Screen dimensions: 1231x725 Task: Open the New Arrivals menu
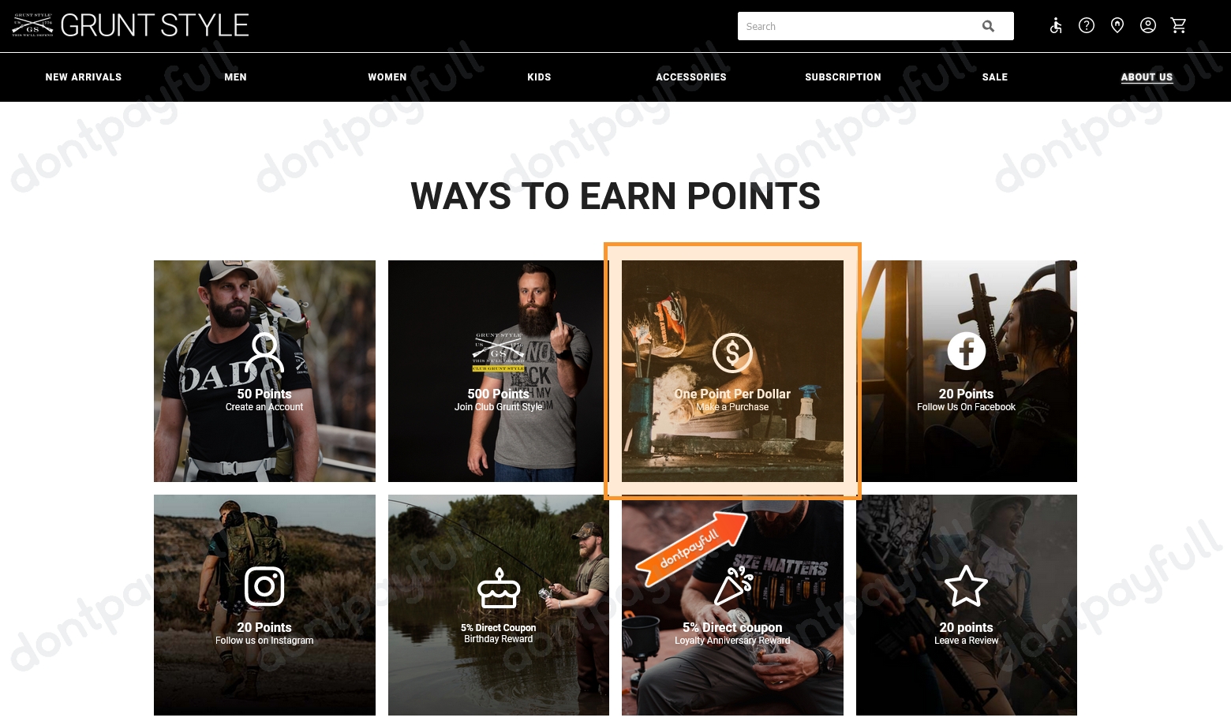84,77
